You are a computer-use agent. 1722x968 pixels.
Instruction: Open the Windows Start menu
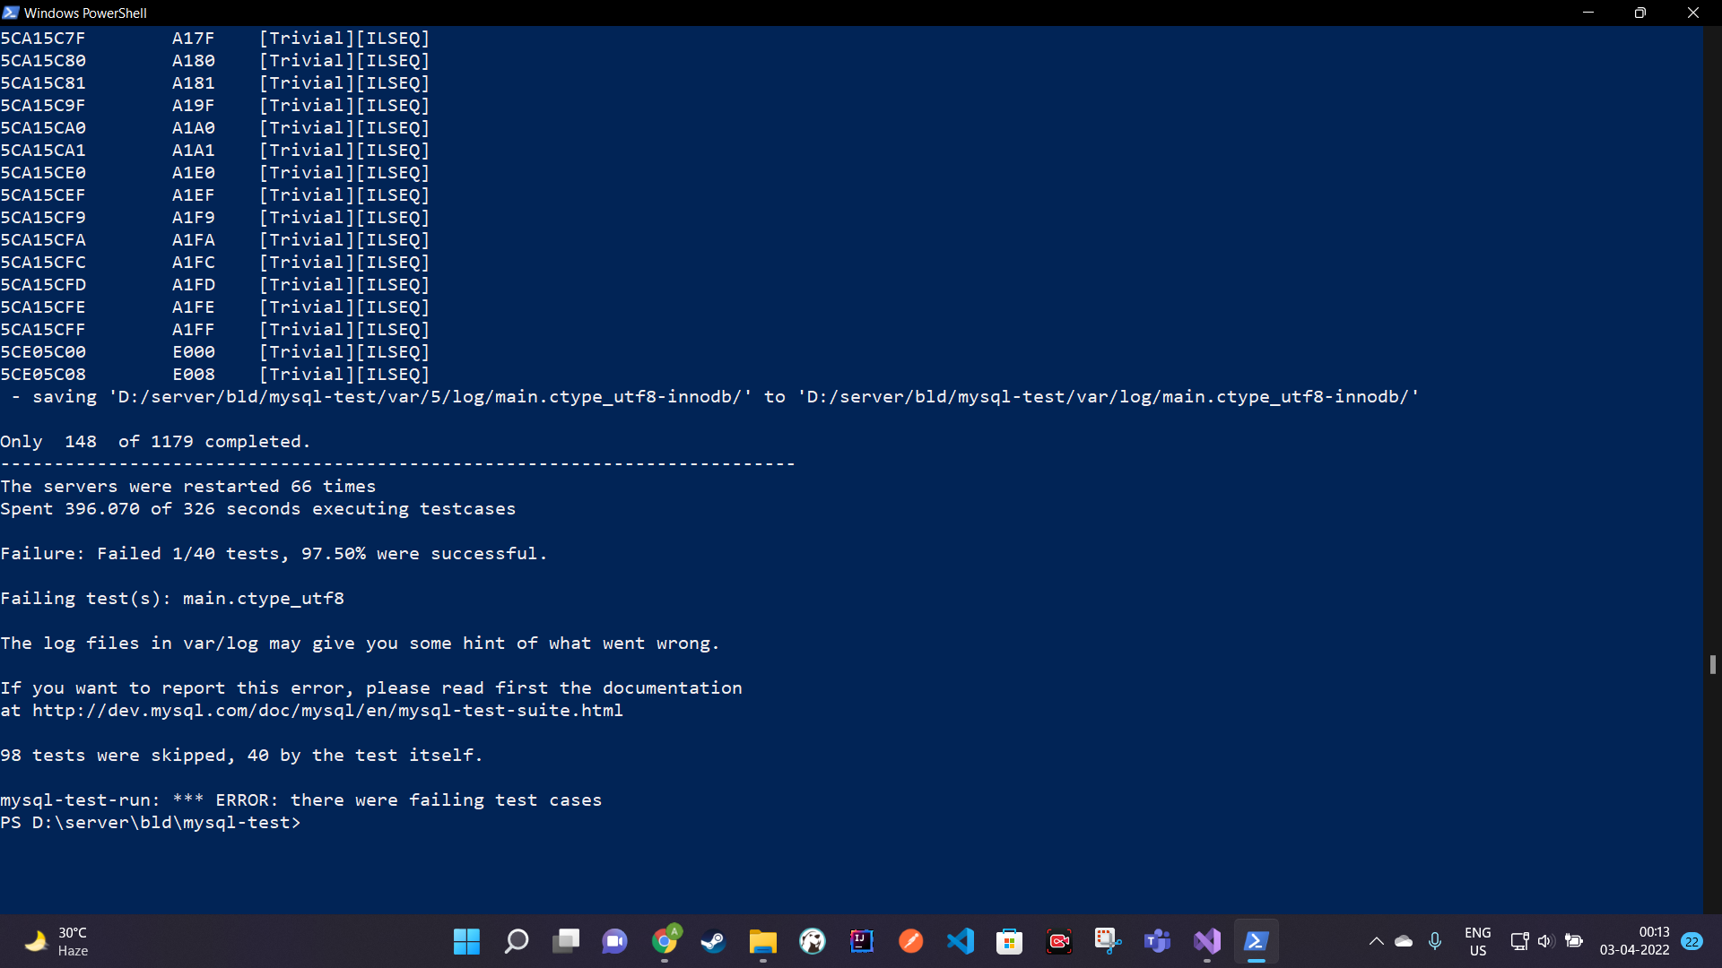(x=466, y=941)
